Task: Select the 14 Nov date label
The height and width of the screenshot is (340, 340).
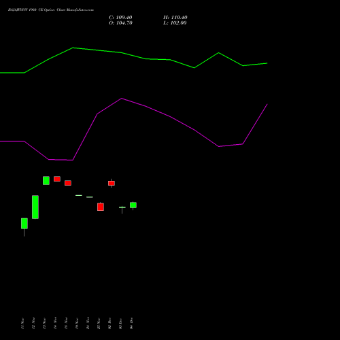Action: 55,323
